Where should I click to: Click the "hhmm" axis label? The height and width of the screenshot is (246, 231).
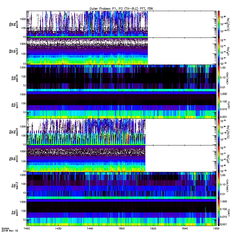tap(5, 228)
